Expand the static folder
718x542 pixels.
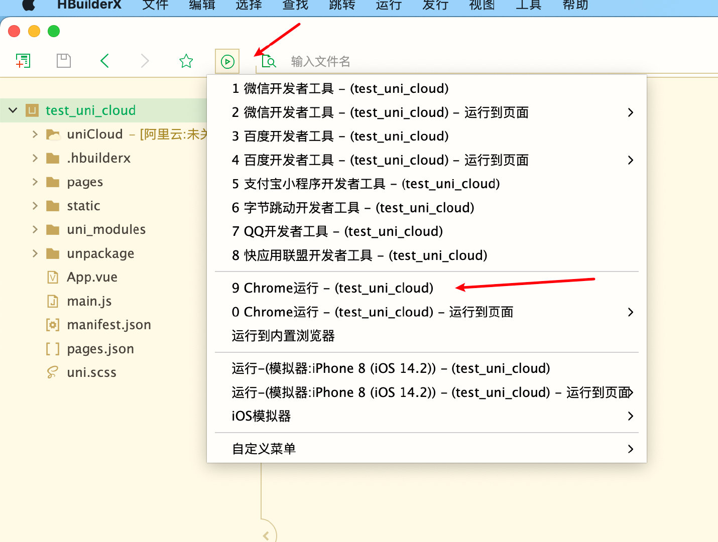tap(35, 206)
